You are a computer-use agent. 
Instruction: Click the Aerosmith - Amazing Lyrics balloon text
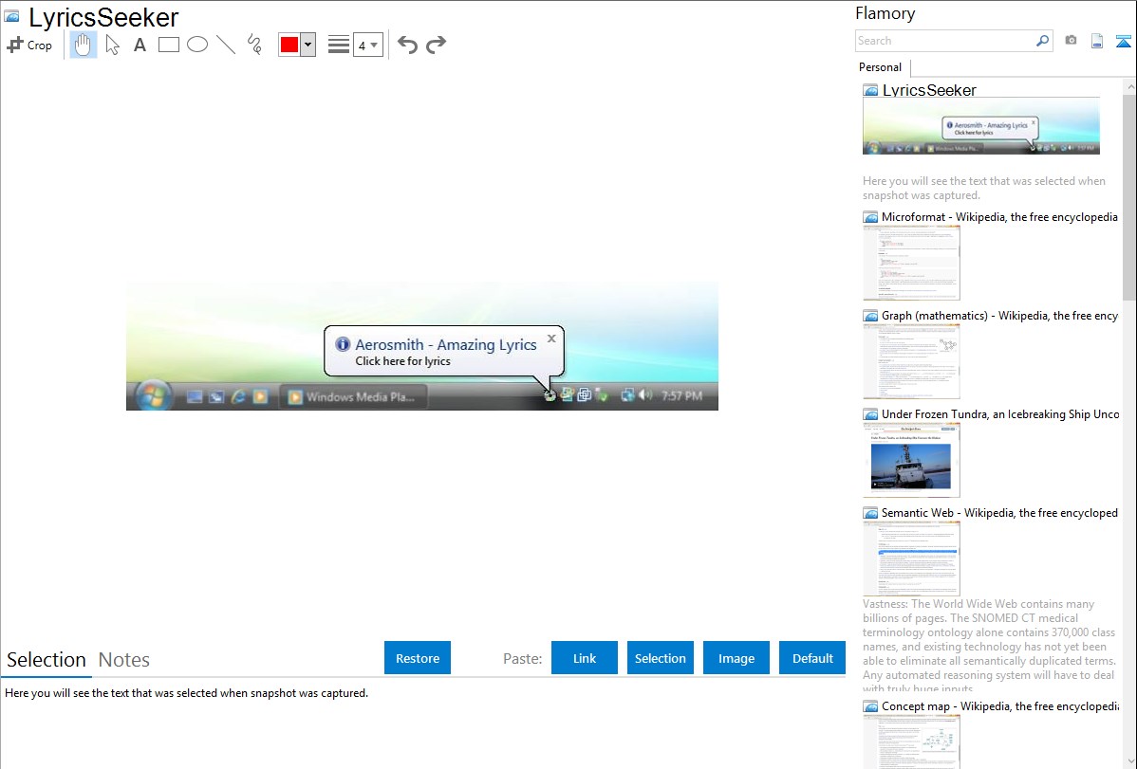point(445,344)
